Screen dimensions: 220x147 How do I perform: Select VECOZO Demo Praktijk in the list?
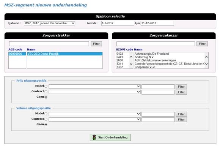(x=65, y=54)
